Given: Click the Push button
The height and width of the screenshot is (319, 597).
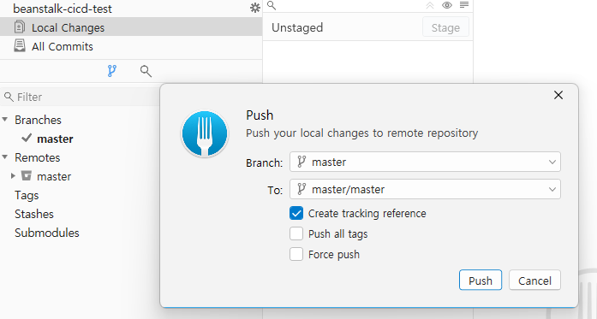Looking at the screenshot, I should (481, 281).
